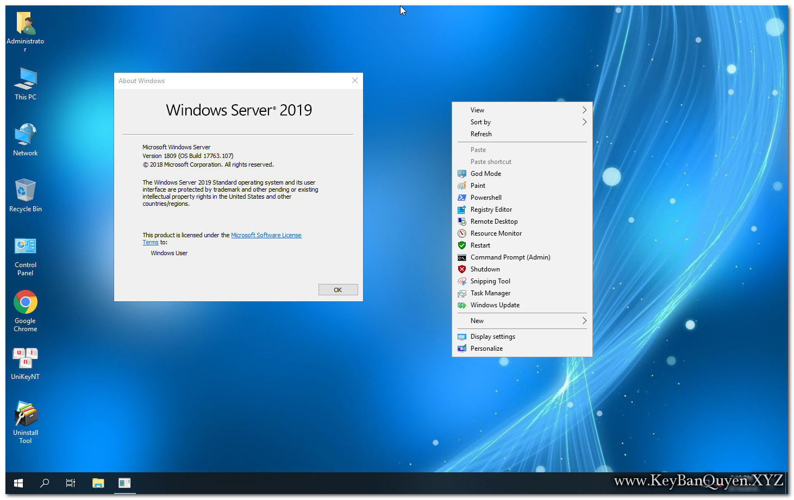Click OK in the About Windows dialog
The image size is (794, 500).
pyautogui.click(x=338, y=290)
